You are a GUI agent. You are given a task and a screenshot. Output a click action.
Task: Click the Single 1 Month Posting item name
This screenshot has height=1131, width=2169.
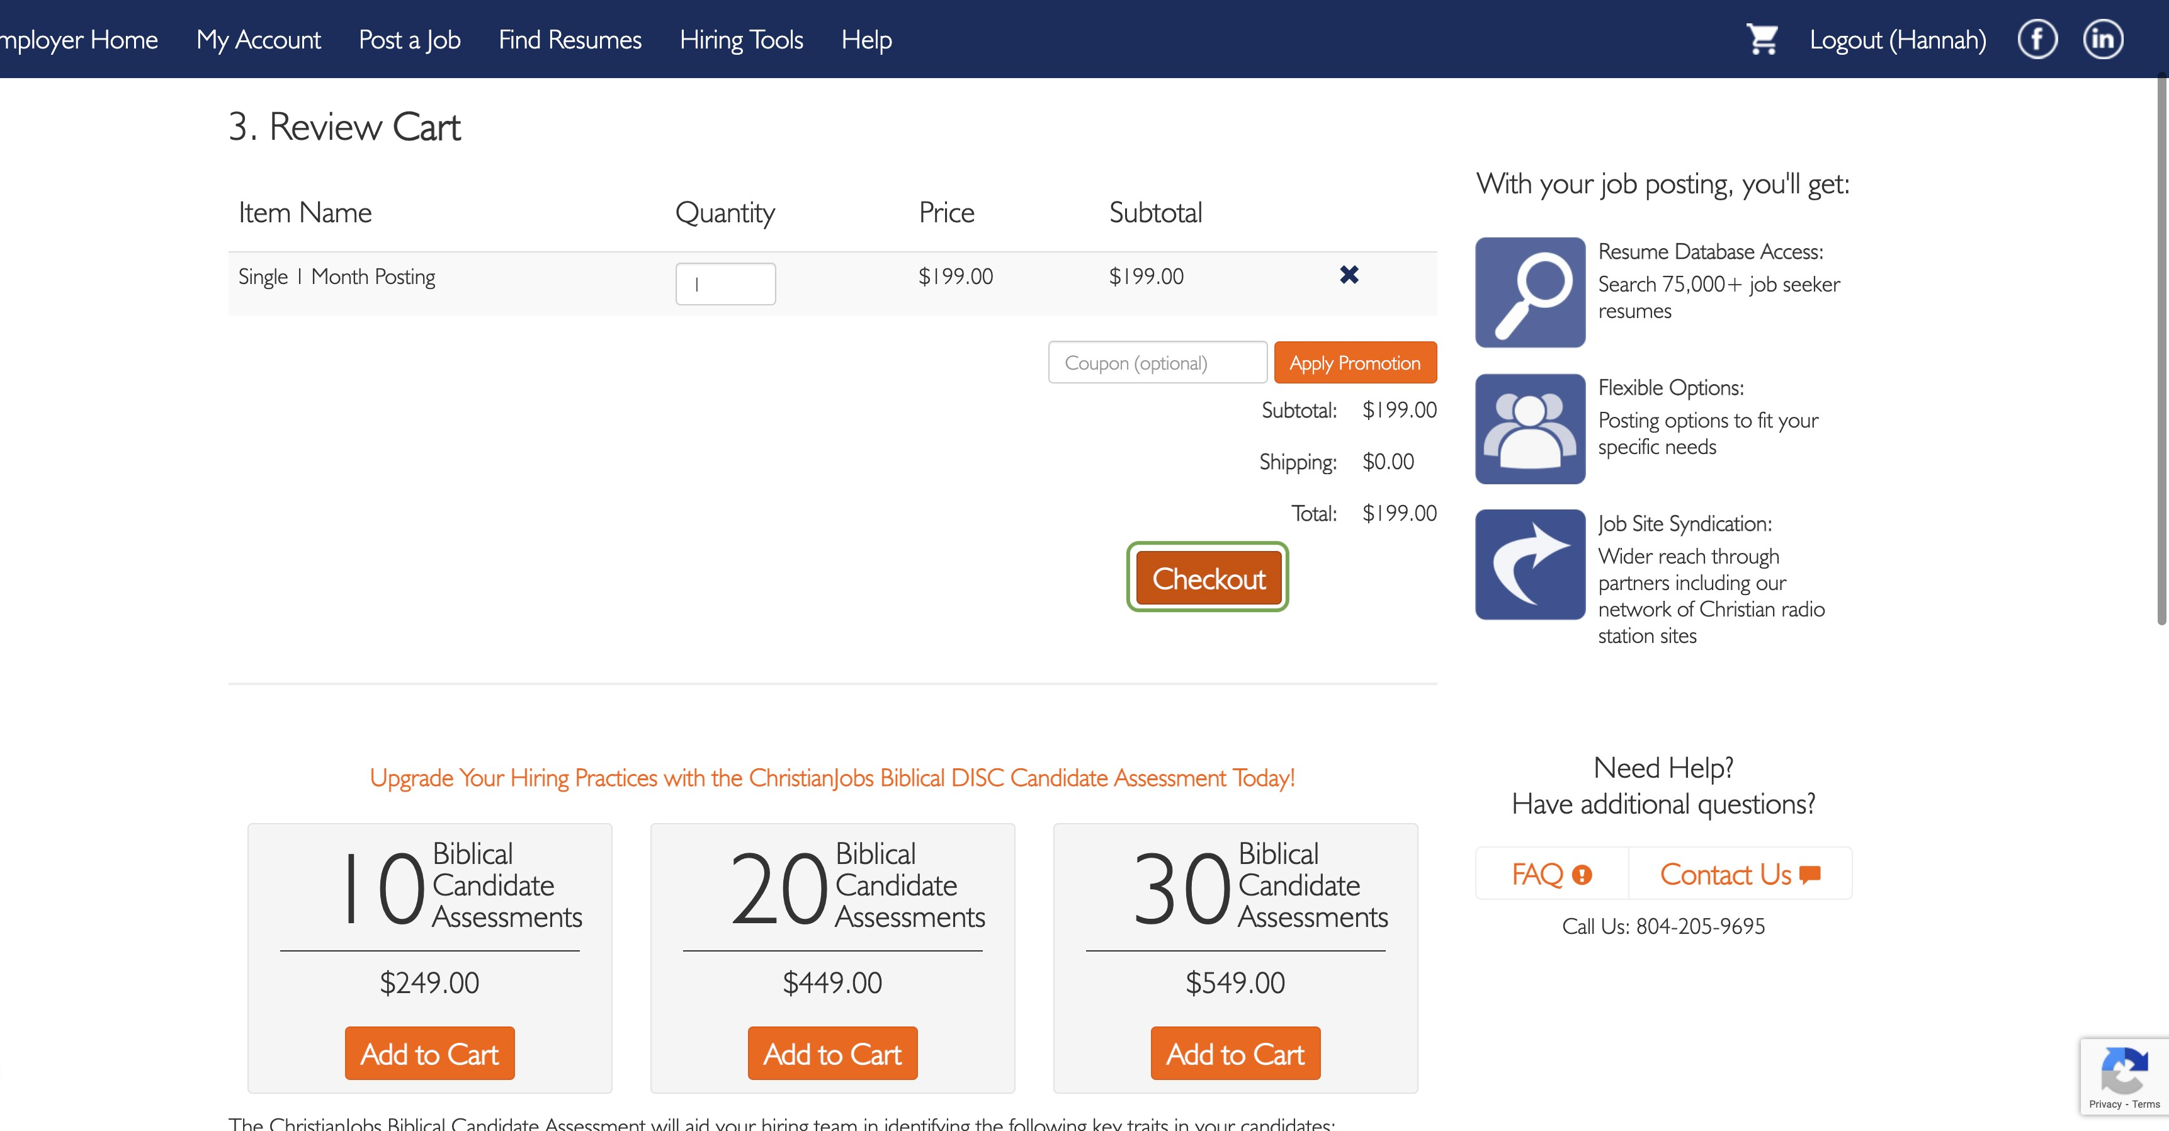tap(336, 276)
